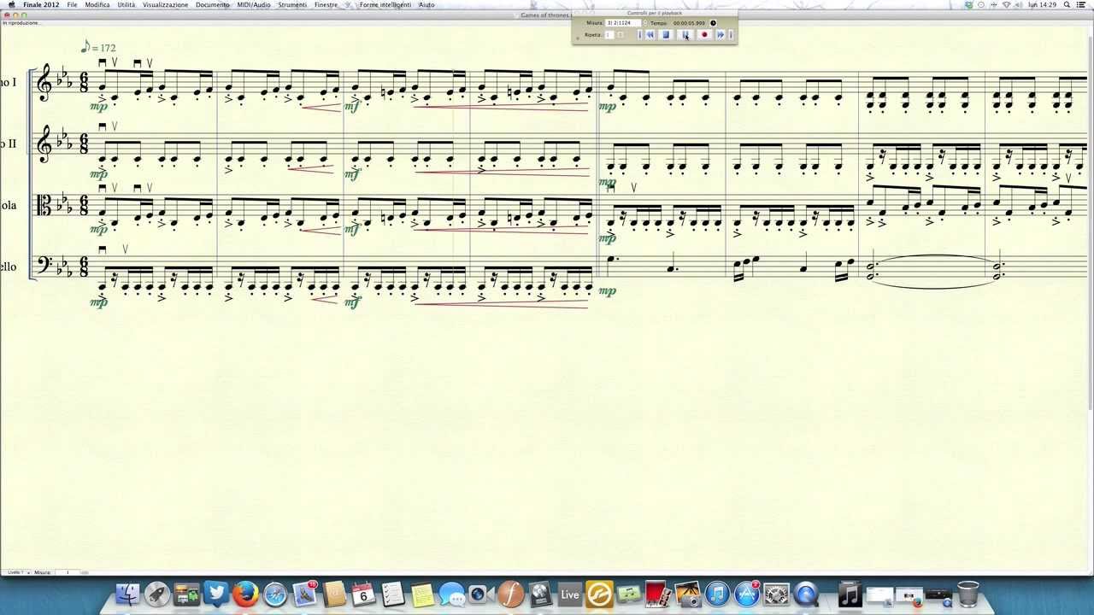Open blue iTunes music note icon in Dock
The width and height of the screenshot is (1094, 615).
[x=717, y=594]
